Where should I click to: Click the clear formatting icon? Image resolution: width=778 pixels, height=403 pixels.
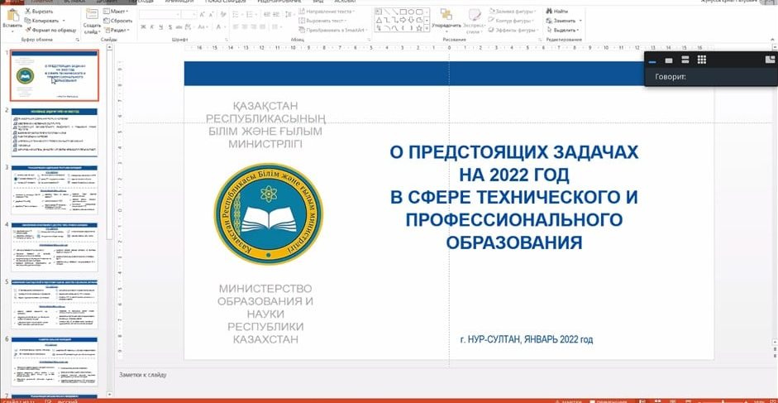[223, 14]
